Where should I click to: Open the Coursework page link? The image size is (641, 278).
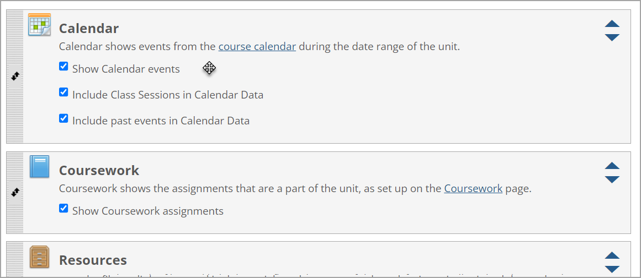tap(473, 189)
